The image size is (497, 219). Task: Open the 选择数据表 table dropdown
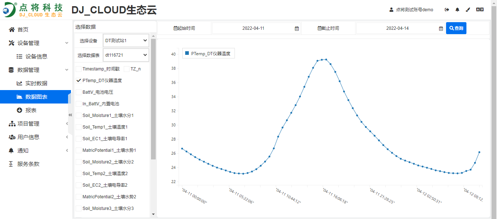tap(126, 55)
